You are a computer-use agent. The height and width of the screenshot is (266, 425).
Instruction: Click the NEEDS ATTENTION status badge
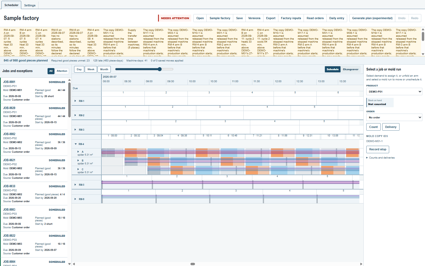coord(175,18)
